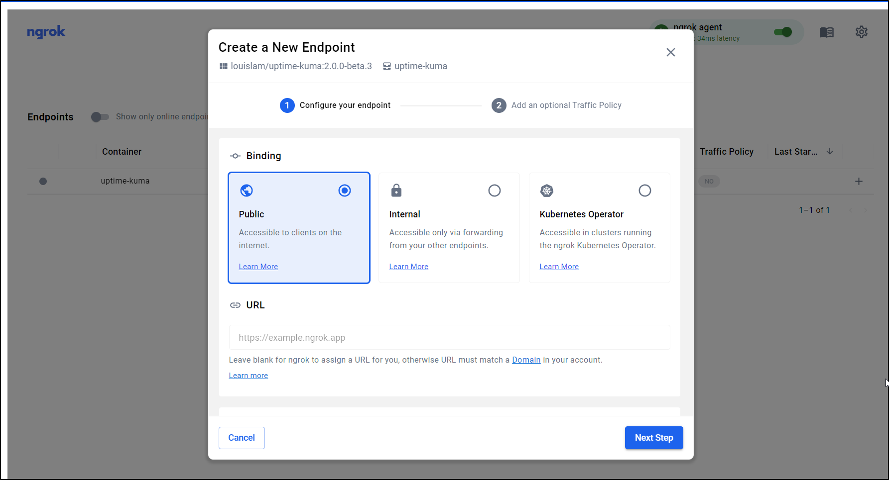This screenshot has width=889, height=480.
Task: Select the Public binding radio button
Action: click(x=345, y=191)
